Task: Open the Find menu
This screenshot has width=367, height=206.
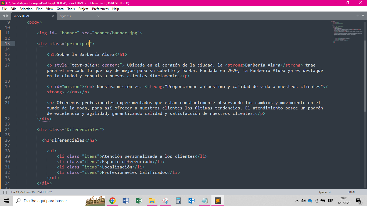Action: pos(39,9)
